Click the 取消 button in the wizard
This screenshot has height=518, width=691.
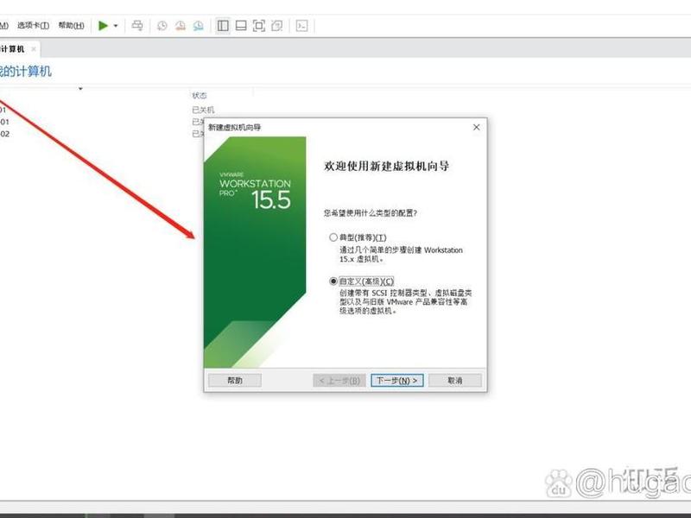click(x=455, y=380)
